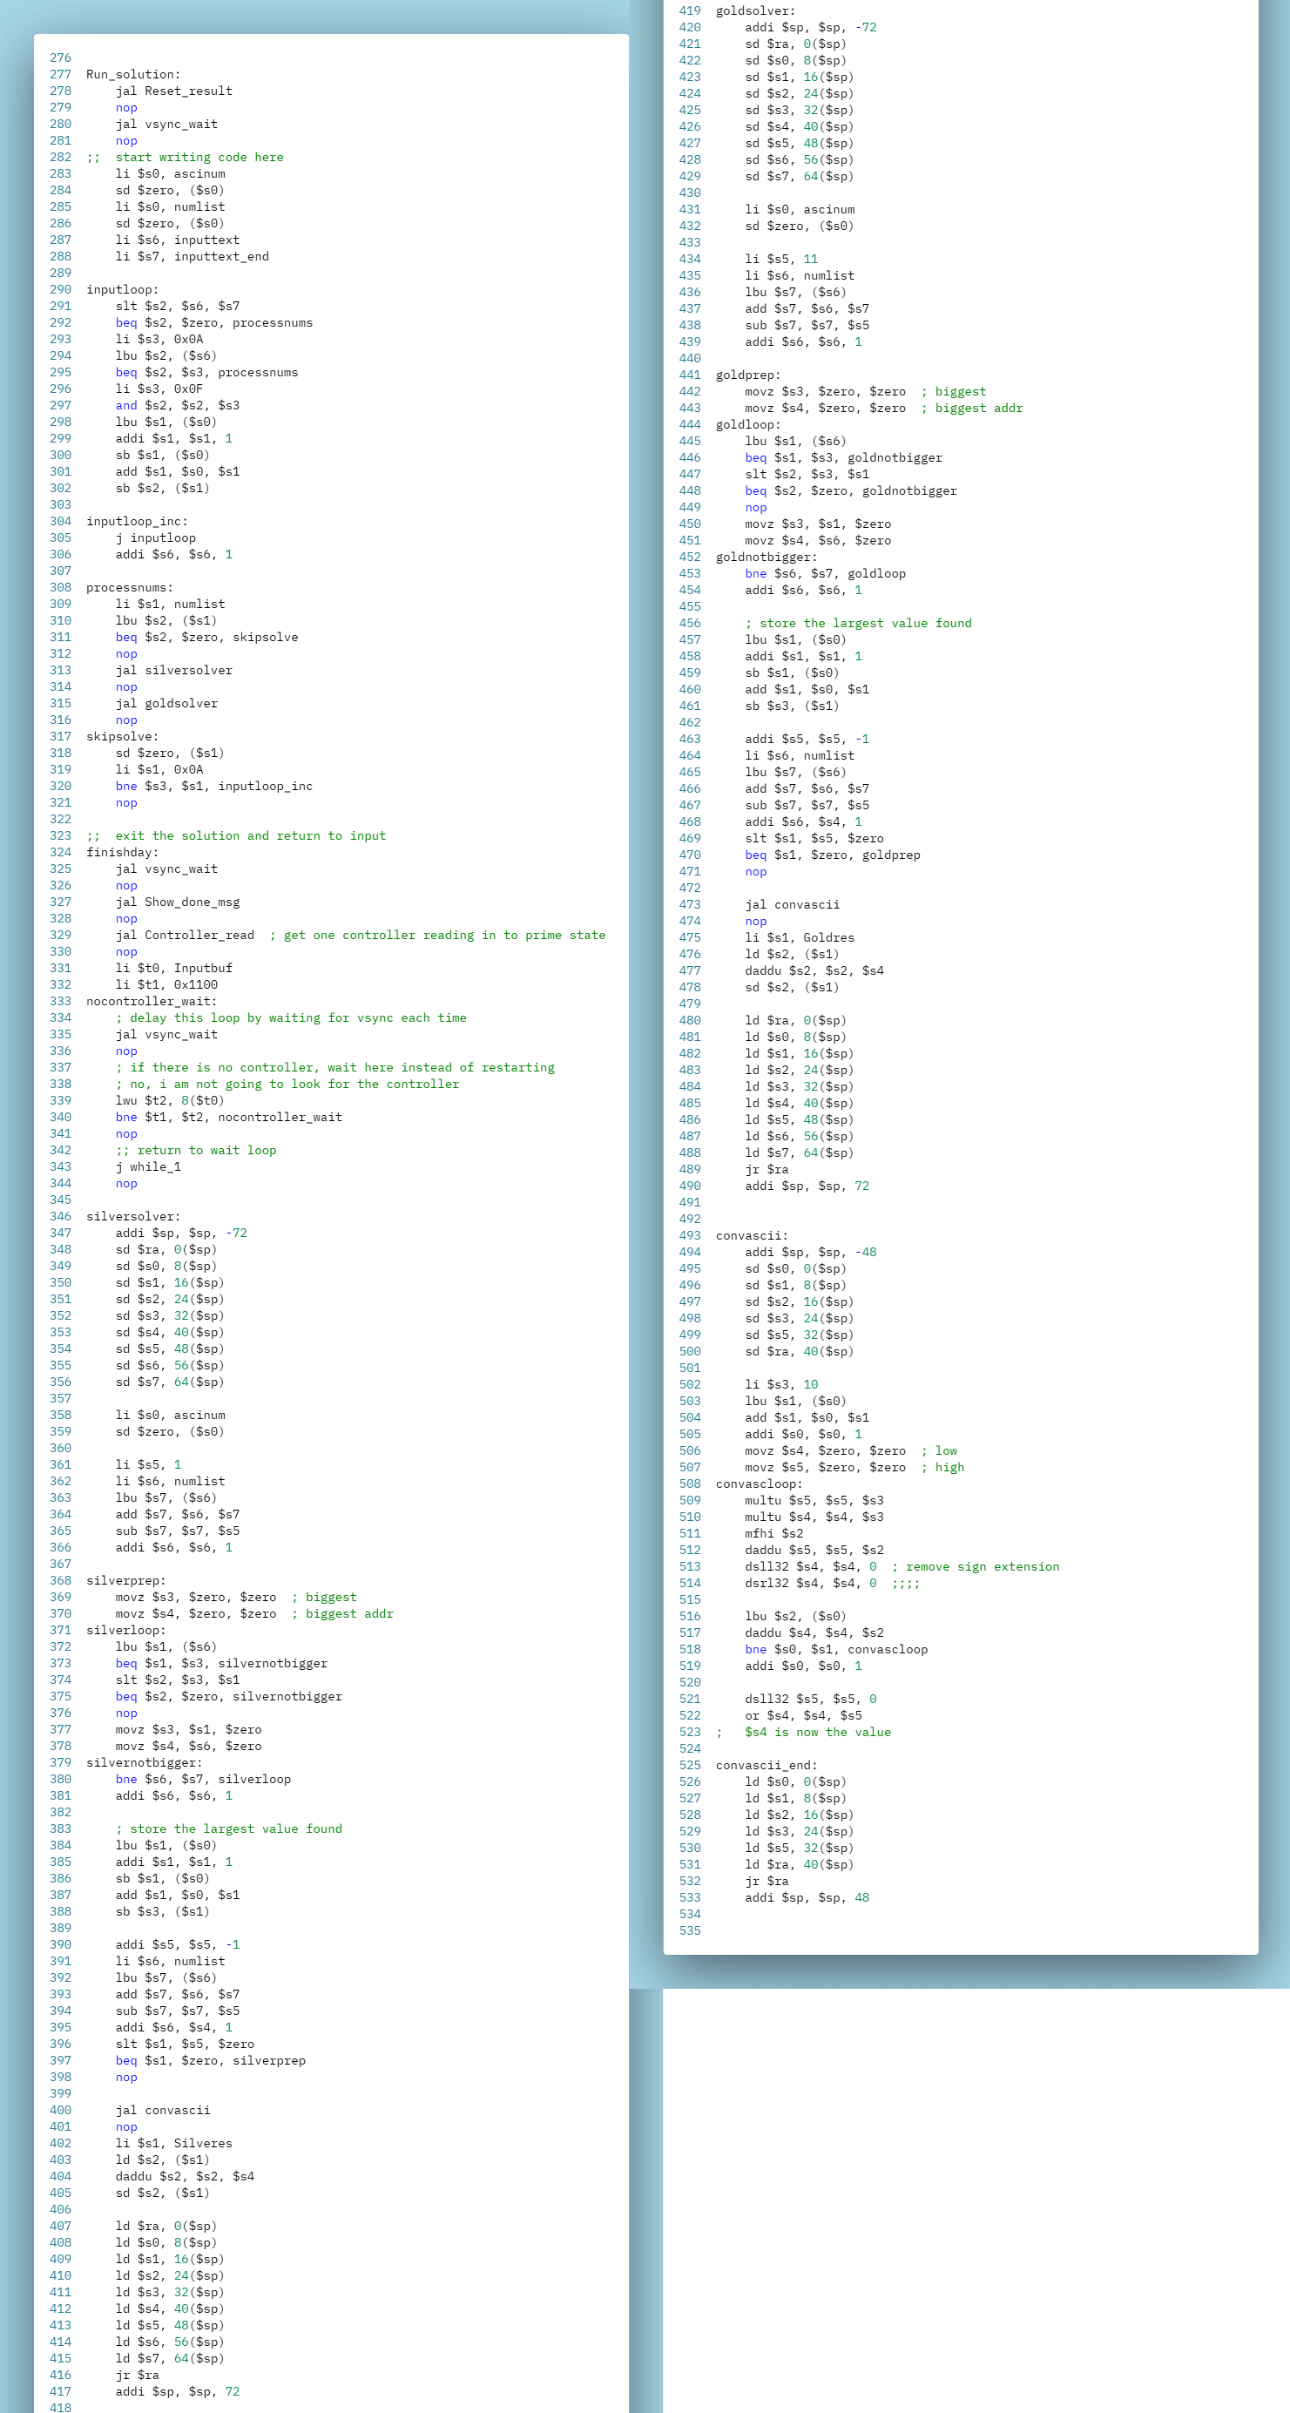This screenshot has height=2413, width=1290.
Task: Click the "mfhi $s2" instruction
Action: (774, 1533)
